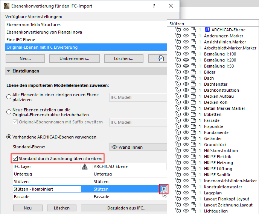Select preset Ebenen von Tekla Structures
This screenshot has height=214, width=259.
[86, 25]
